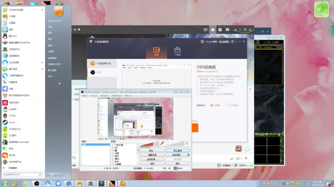Screen dimensions: 334x187
Task: Toggle OBS microphone mute icon
Action: [x=162, y=143]
